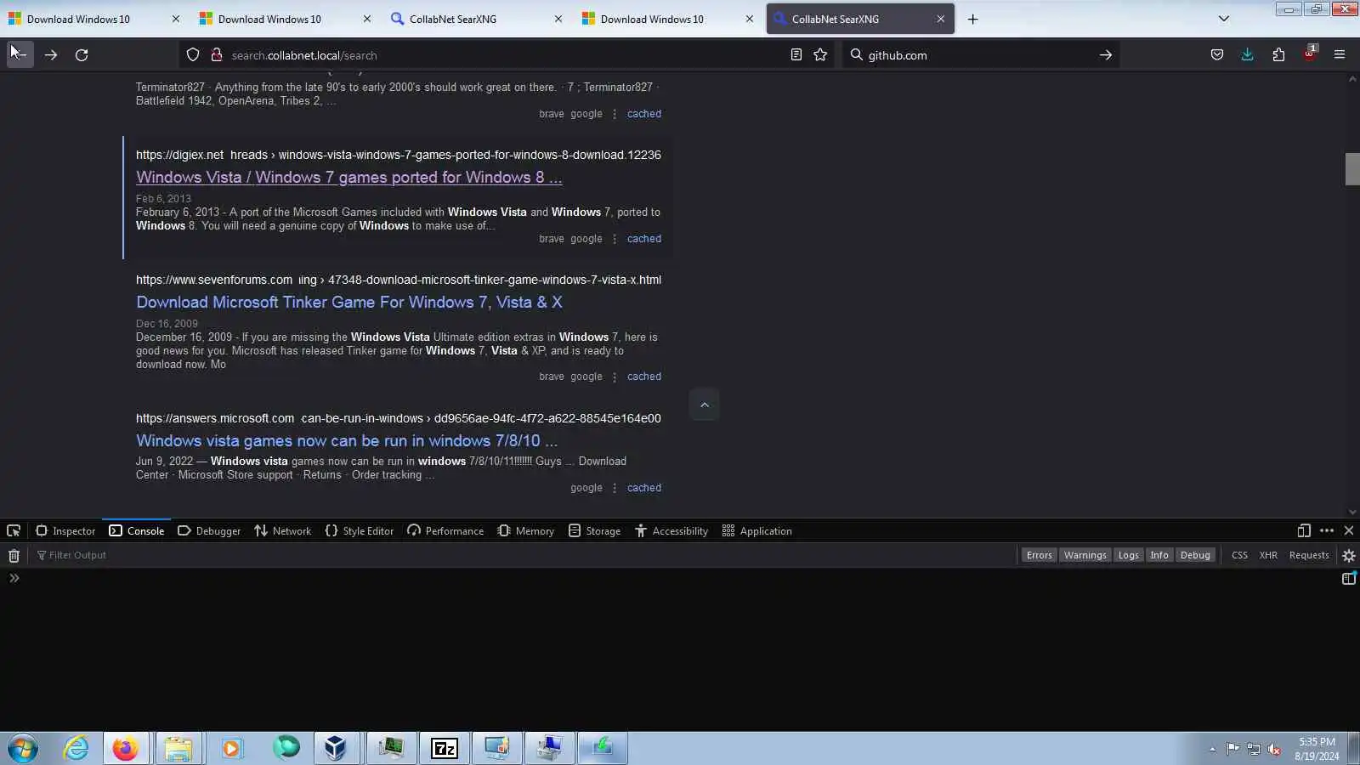1360x765 pixels.
Task: Enable the Requests console filter
Action: coord(1309,556)
